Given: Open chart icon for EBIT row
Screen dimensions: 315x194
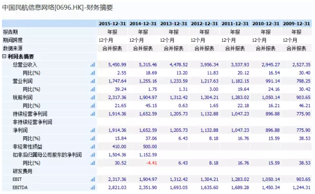Looking at the screenshot, I should 93,179.
